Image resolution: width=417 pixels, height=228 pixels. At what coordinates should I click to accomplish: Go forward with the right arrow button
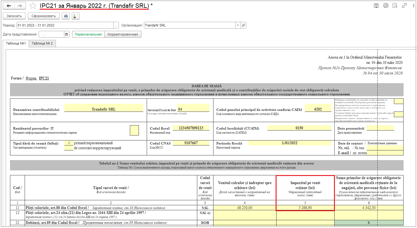19,6
